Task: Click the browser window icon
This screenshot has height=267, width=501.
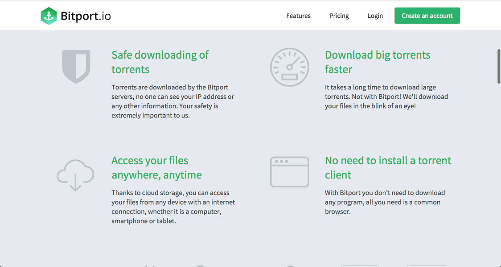Action: (x=289, y=172)
